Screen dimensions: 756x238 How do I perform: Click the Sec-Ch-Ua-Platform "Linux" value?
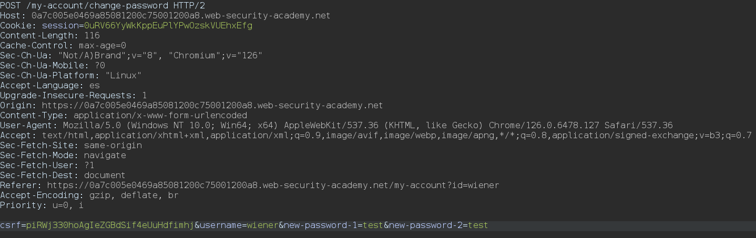click(x=123, y=75)
